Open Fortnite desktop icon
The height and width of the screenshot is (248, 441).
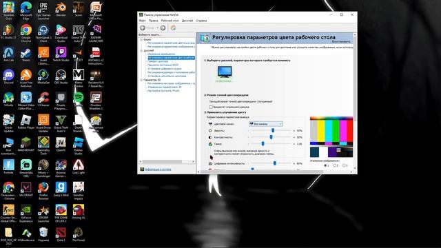(x=8, y=167)
